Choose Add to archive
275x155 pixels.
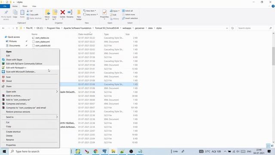point(13,96)
